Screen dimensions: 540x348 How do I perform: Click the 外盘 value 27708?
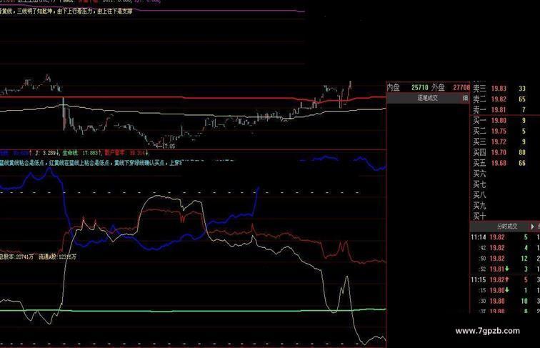tap(461, 87)
